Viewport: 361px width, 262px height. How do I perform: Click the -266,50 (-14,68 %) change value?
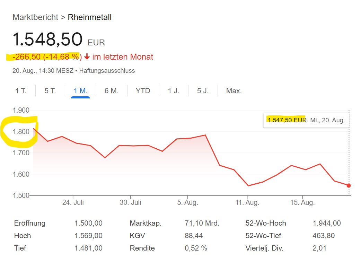click(x=47, y=56)
